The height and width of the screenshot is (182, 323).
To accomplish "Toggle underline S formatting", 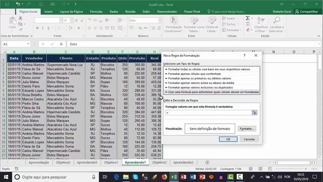I will coord(48,28).
